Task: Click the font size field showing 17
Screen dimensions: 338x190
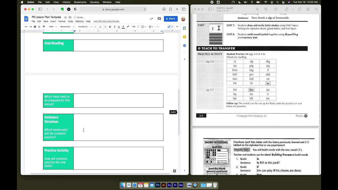Action: 100,27
